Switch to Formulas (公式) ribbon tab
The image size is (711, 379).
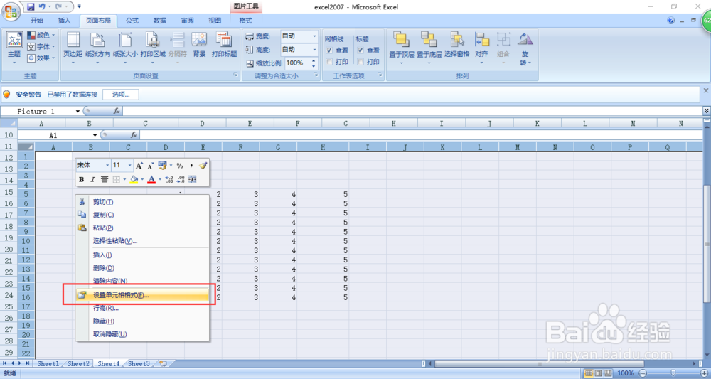pyautogui.click(x=132, y=21)
